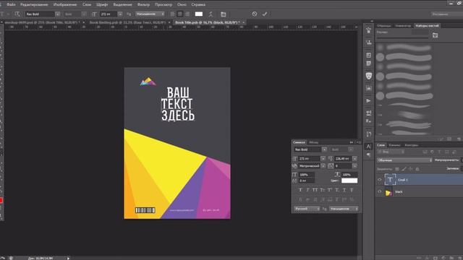
Task: Click pixel layer filter icon in Layers panel
Action: [x=425, y=152]
